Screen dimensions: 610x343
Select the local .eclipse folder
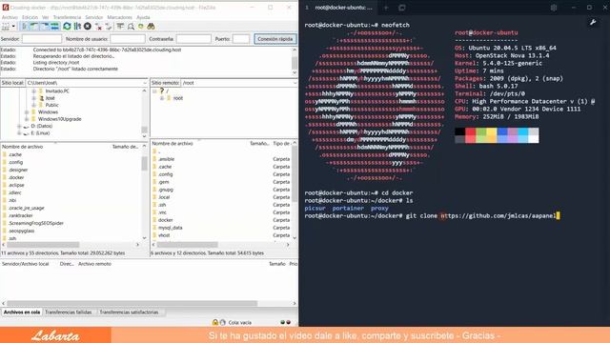[16, 185]
